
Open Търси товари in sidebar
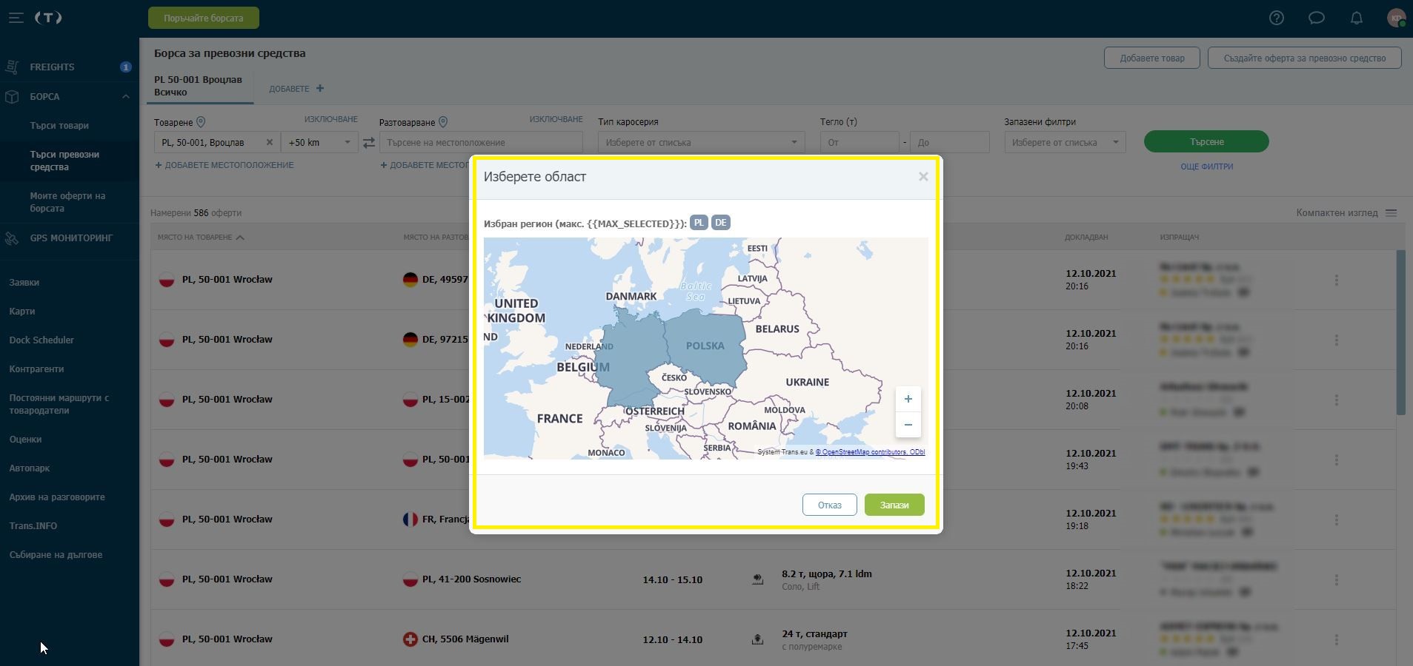59,126
